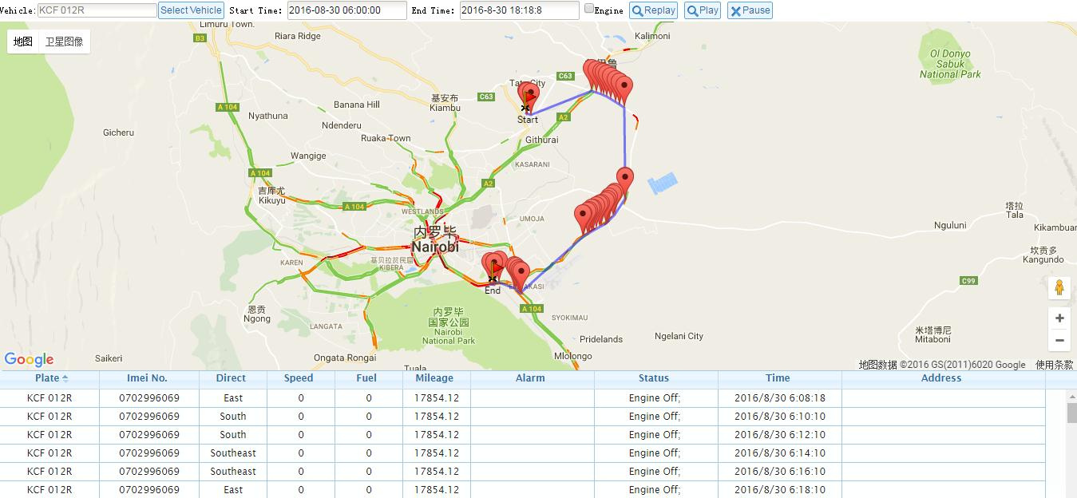Click the Nairobi city label

(x=435, y=240)
